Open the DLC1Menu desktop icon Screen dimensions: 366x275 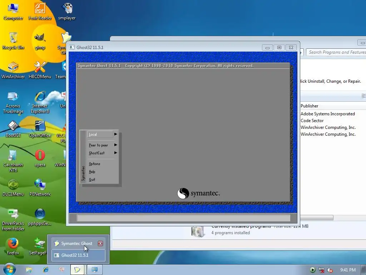(13, 188)
